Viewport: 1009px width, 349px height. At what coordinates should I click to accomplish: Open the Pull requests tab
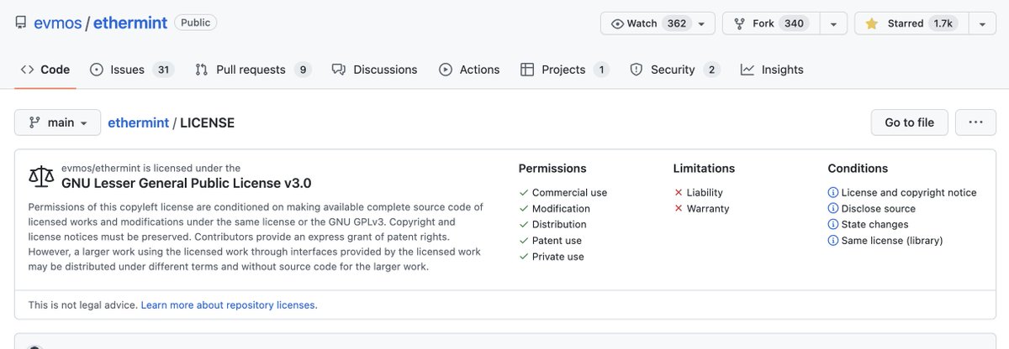pyautogui.click(x=253, y=70)
